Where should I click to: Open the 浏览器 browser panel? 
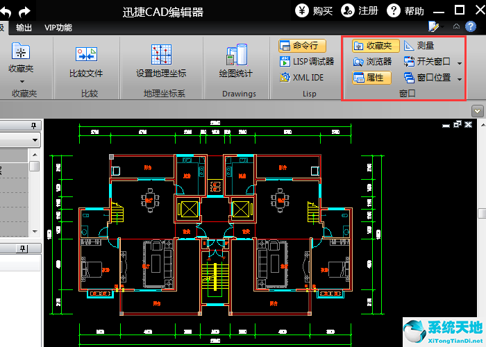pos(373,62)
